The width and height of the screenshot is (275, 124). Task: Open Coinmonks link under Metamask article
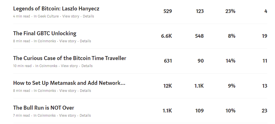(47, 91)
